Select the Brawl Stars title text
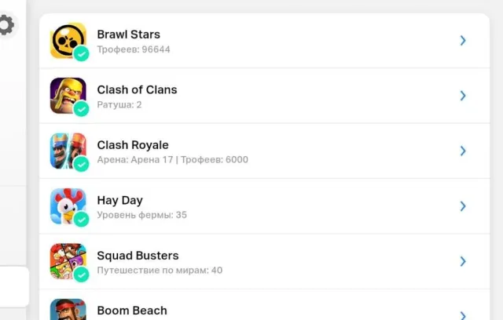The image size is (503, 320). pyautogui.click(x=129, y=35)
